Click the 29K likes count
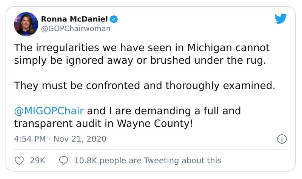This screenshot has width=302, height=179. pyautogui.click(x=37, y=161)
